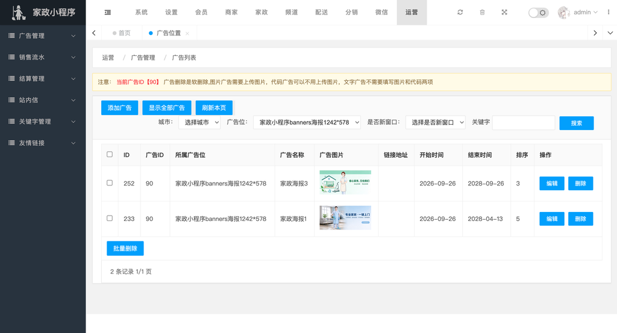
Task: Switch to the 首页 tab
Action: [122, 33]
